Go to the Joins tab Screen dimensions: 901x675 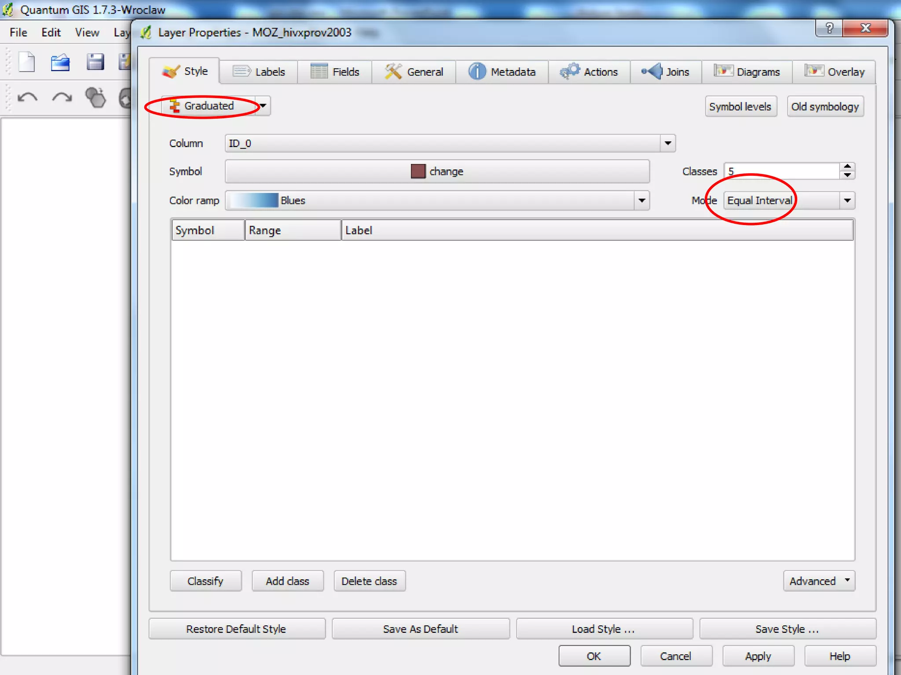pyautogui.click(x=666, y=72)
